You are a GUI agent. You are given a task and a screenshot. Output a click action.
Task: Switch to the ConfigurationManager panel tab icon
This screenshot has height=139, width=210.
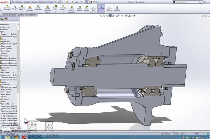2,19
